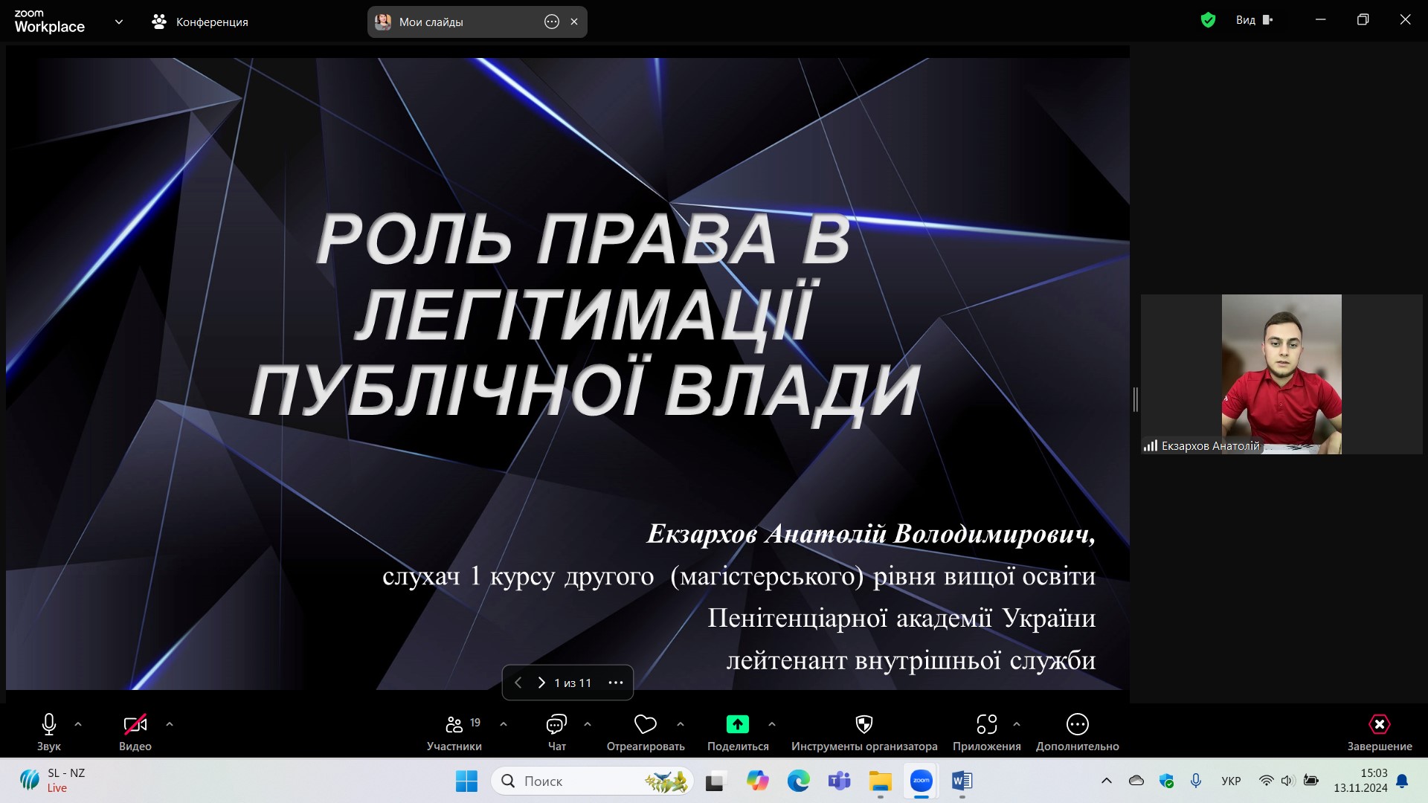Screen dimensions: 1428x803
Task: Click the panel resize divider handle
Action: (x=1135, y=399)
